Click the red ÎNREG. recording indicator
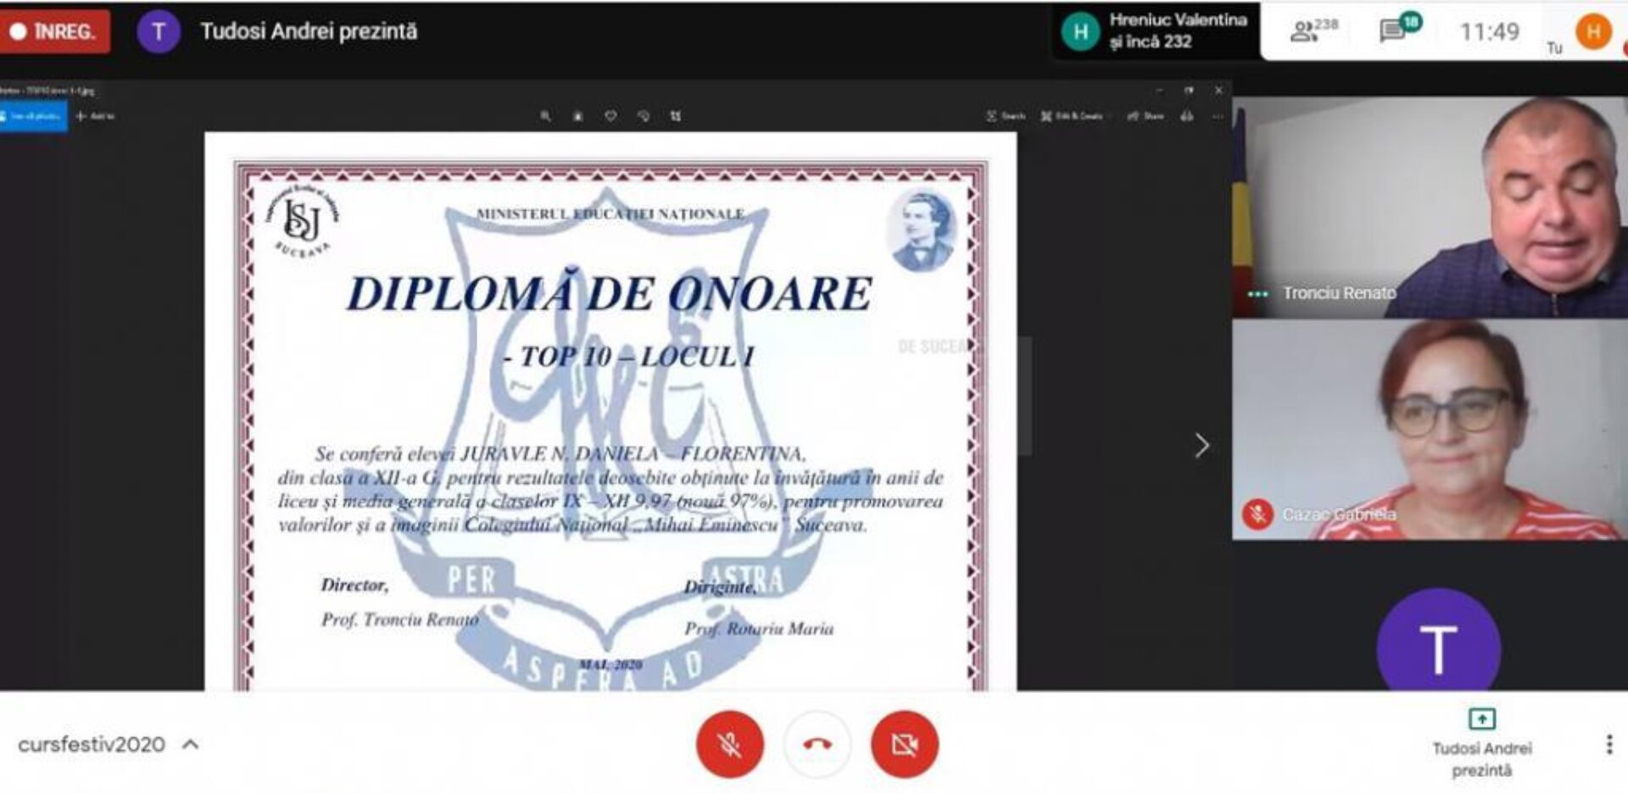Image resolution: width=1628 pixels, height=794 pixels. point(55,31)
